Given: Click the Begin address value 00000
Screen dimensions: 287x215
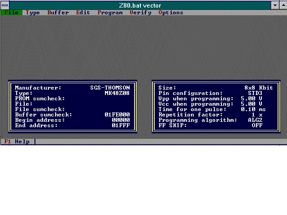Looking at the screenshot, I should click(x=121, y=120).
